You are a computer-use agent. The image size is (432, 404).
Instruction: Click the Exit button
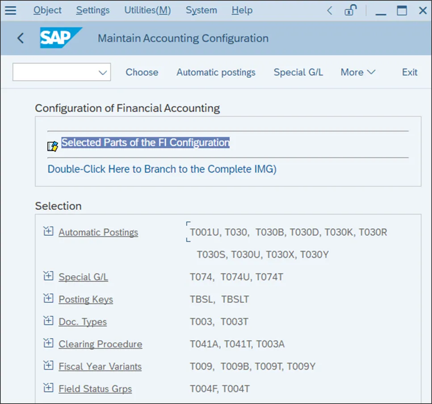[x=409, y=72]
